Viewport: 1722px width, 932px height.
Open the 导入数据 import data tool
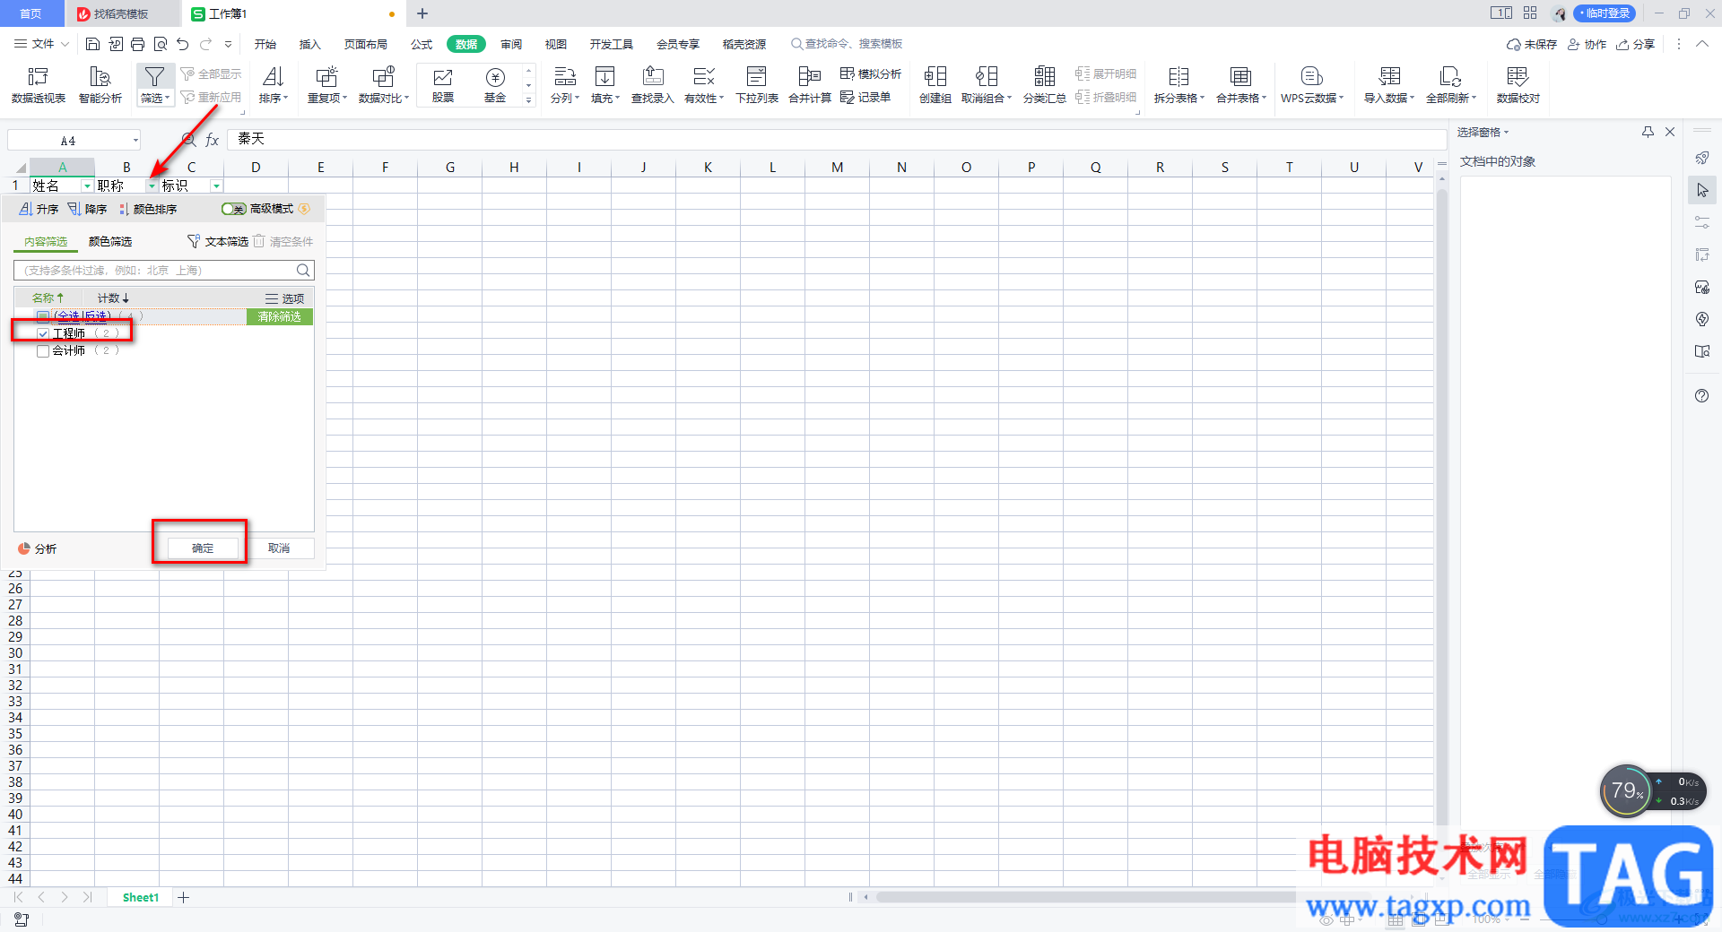point(1389,85)
